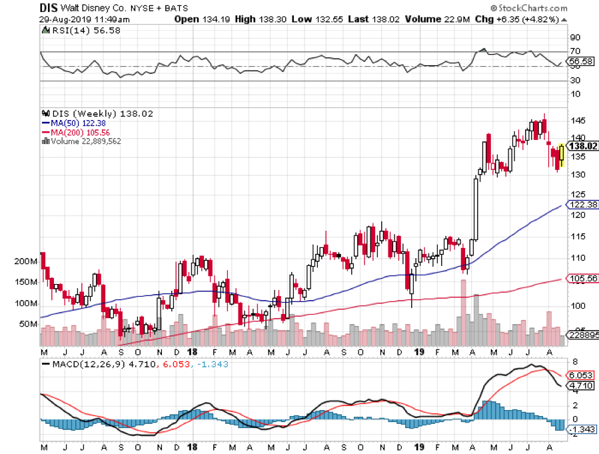Viewport: 599px width, 454px height.
Task: Click the blue -1.343 histogram value in MACD legend
Action: pyautogui.click(x=213, y=364)
